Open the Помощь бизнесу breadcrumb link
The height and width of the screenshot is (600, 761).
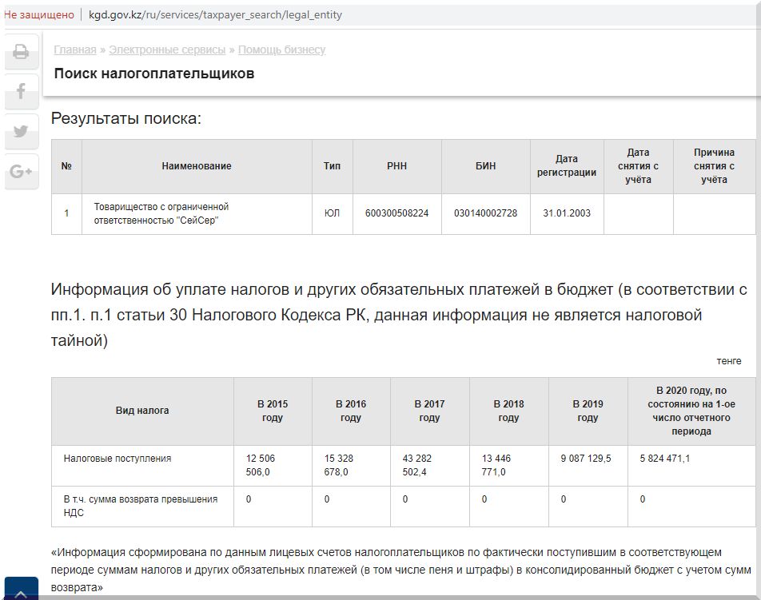point(281,50)
